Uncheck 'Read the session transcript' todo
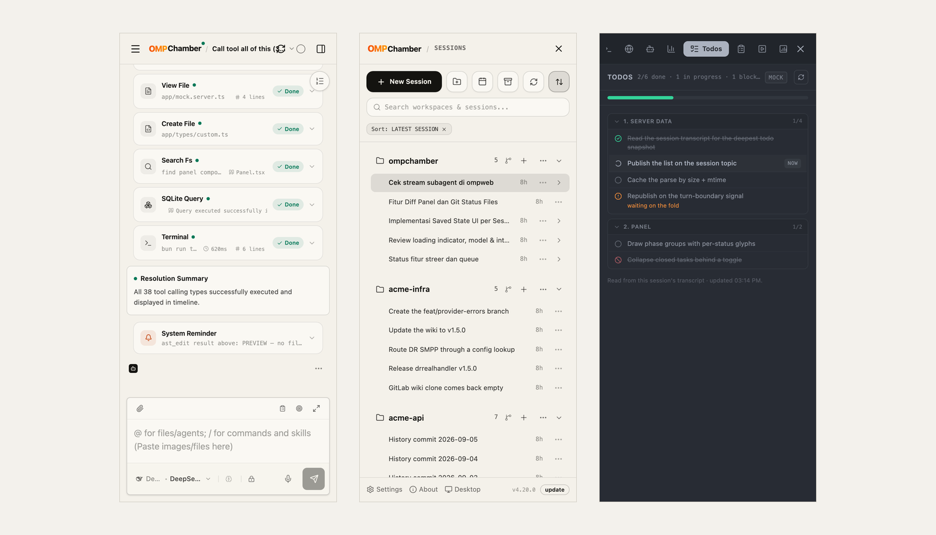Viewport: 936px width, 535px height. (x=618, y=139)
